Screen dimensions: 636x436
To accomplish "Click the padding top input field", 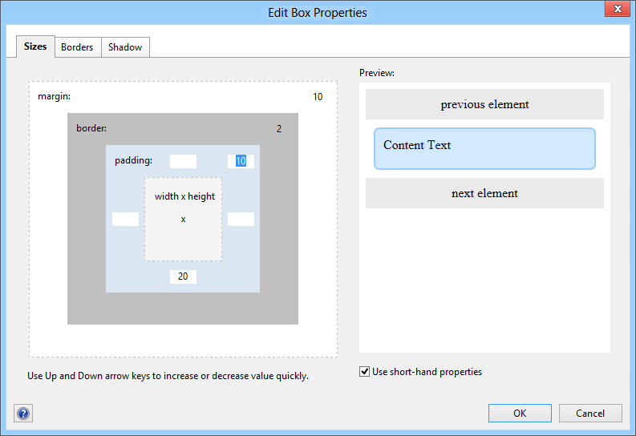I will (183, 161).
